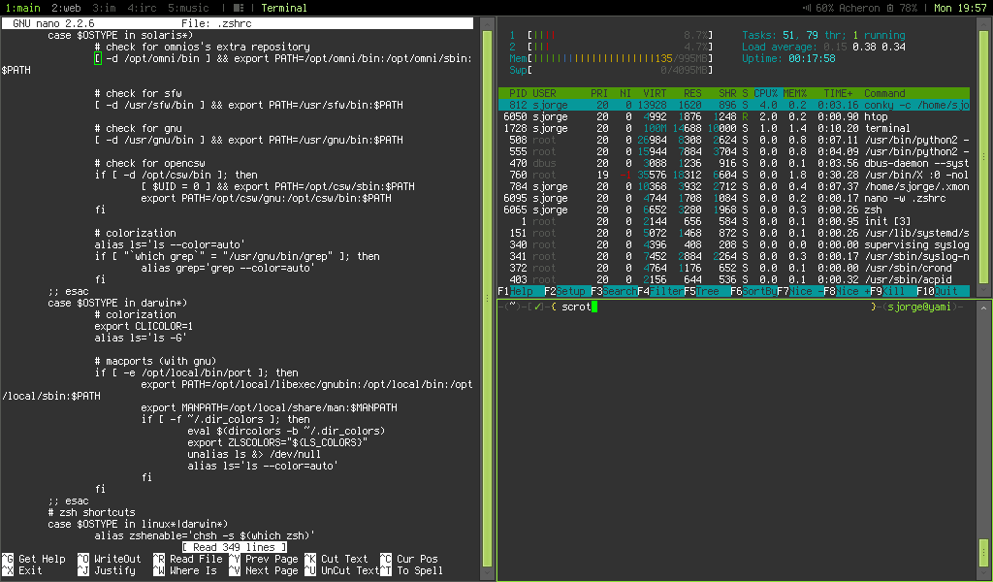This screenshot has height=582, width=993.
Task: Select the htop process row PID 6050
Action: click(733, 116)
